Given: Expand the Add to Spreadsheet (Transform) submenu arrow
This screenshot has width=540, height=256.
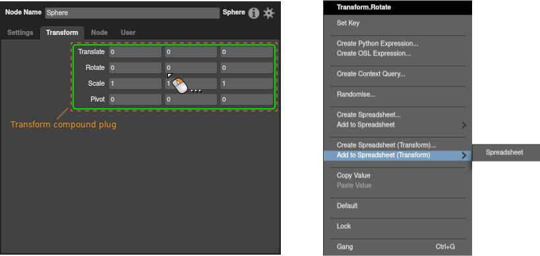Looking at the screenshot, I should point(464,156).
